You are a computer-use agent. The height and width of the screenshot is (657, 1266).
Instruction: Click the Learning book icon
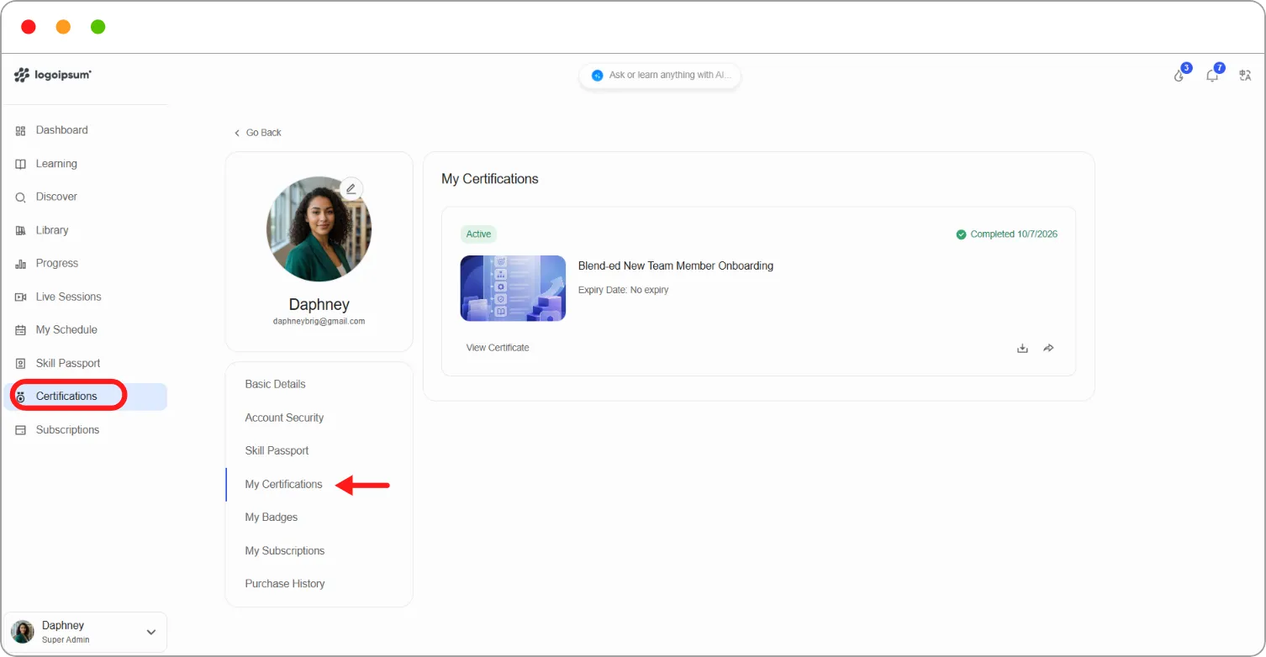(21, 164)
